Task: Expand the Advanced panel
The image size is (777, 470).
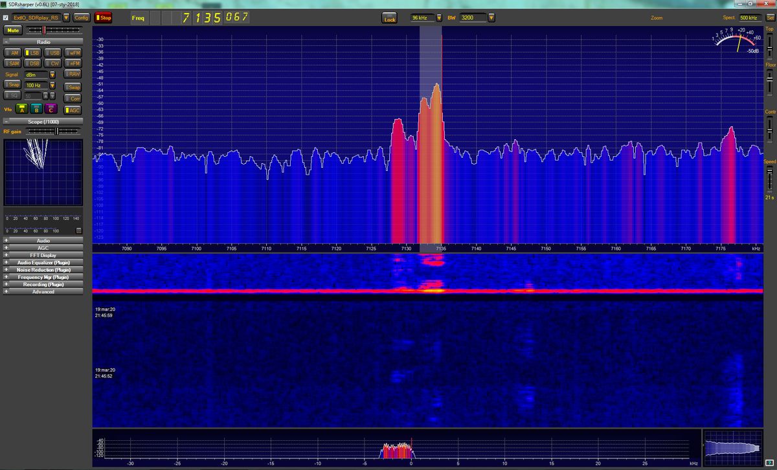Action: (x=43, y=291)
